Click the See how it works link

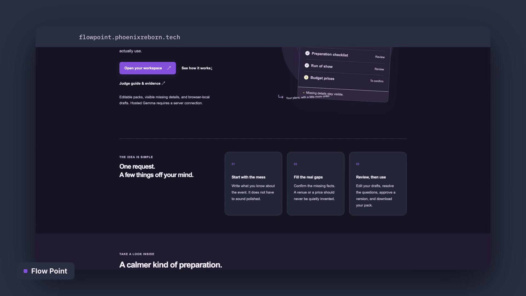pyautogui.click(x=197, y=68)
